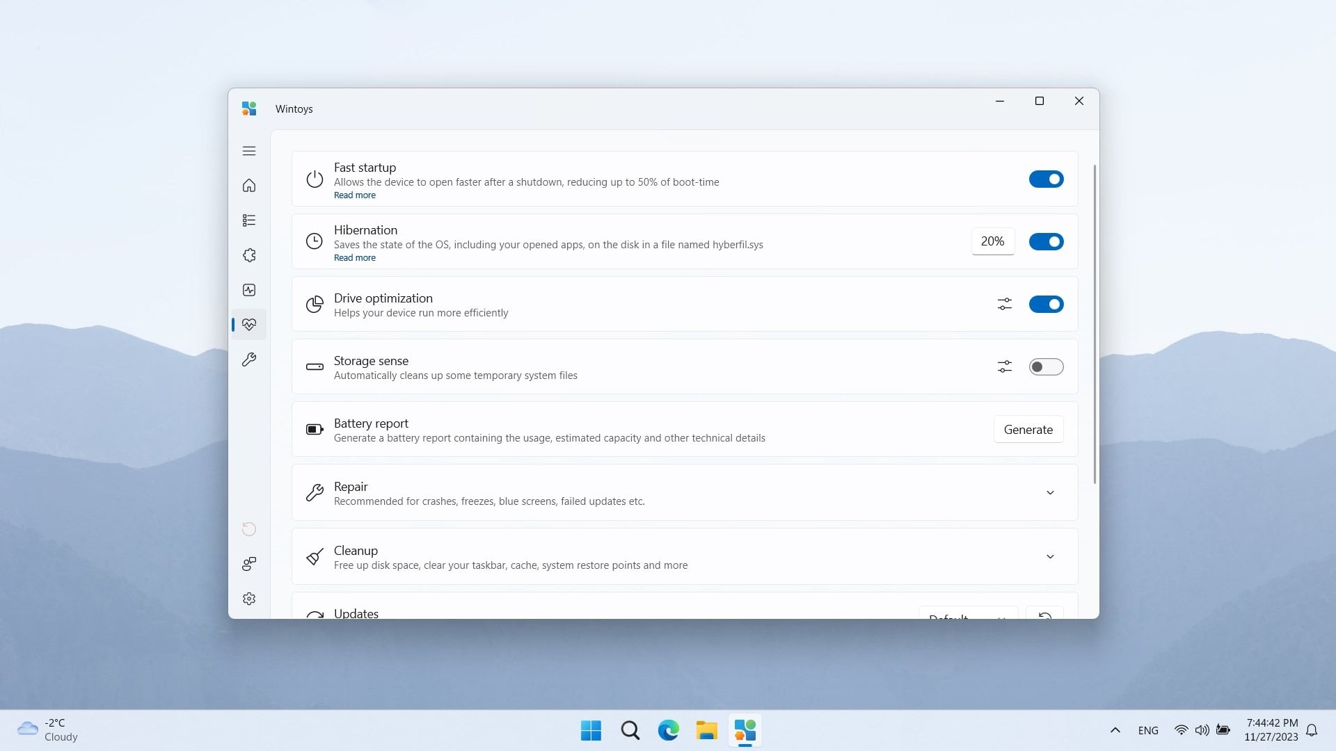Image resolution: width=1336 pixels, height=751 pixels.
Task: Enable the Storage sense toggle
Action: (1046, 366)
